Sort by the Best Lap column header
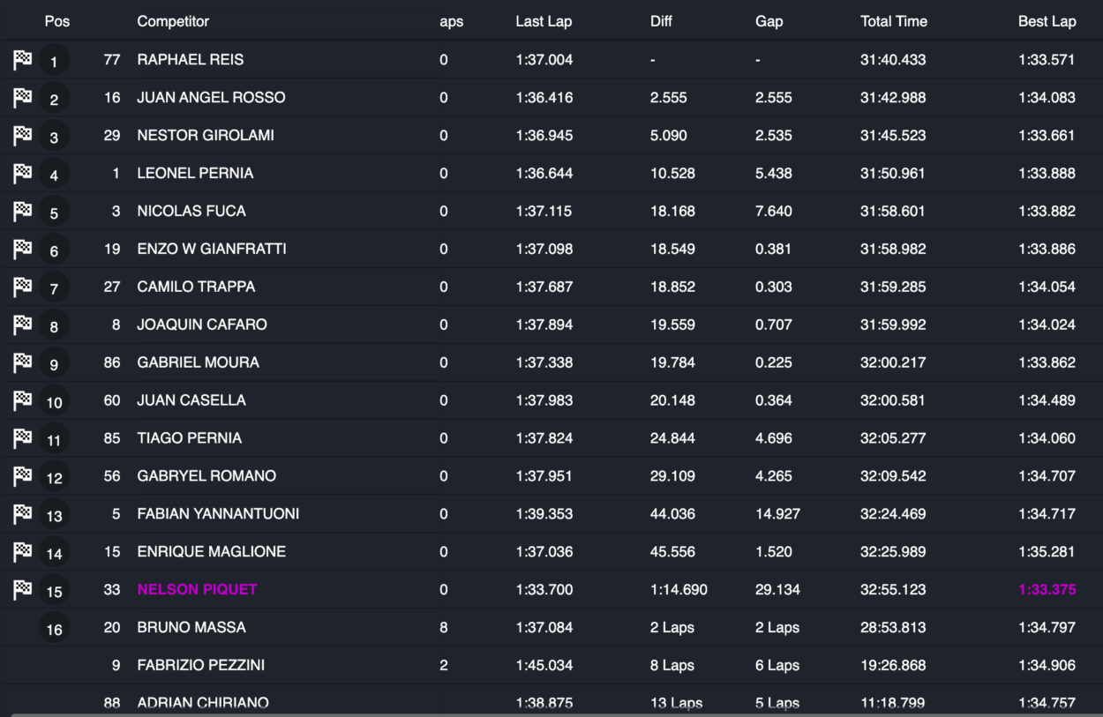 coord(1047,21)
